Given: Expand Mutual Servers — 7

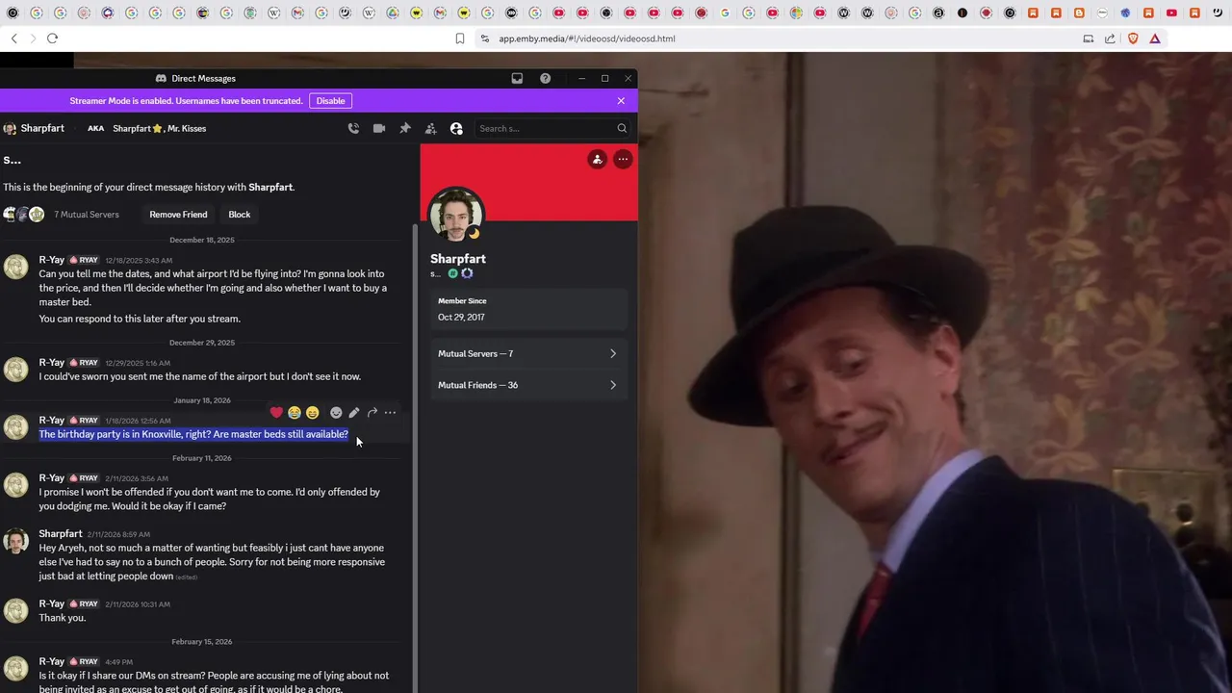Looking at the screenshot, I should (x=528, y=353).
